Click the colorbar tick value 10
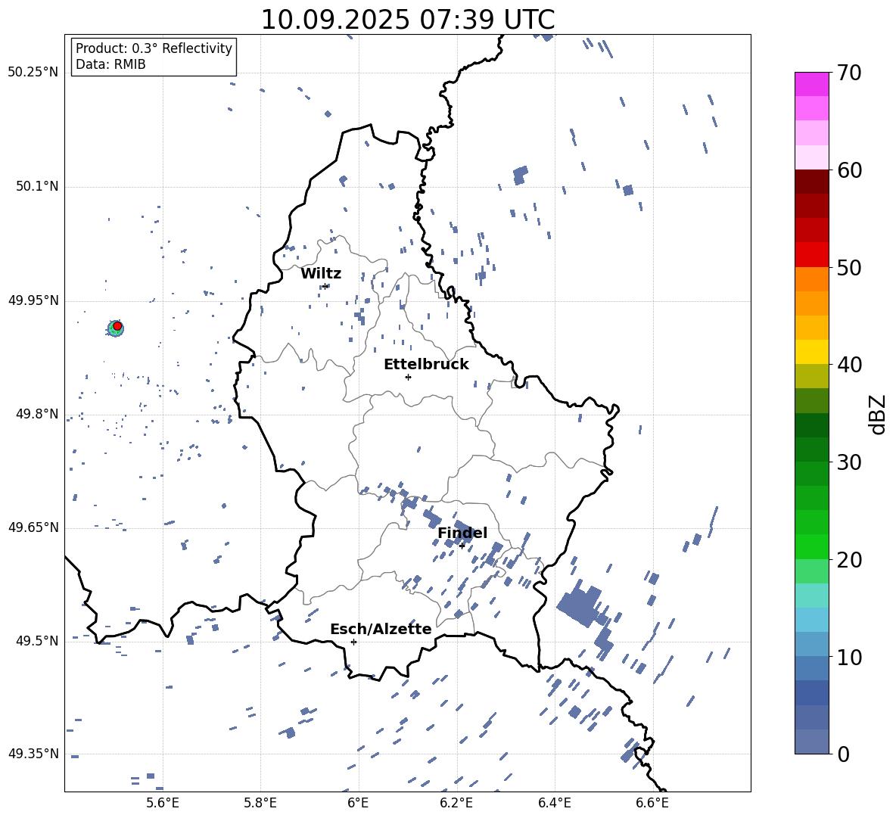Screen dimensions: 896x818 849,658
